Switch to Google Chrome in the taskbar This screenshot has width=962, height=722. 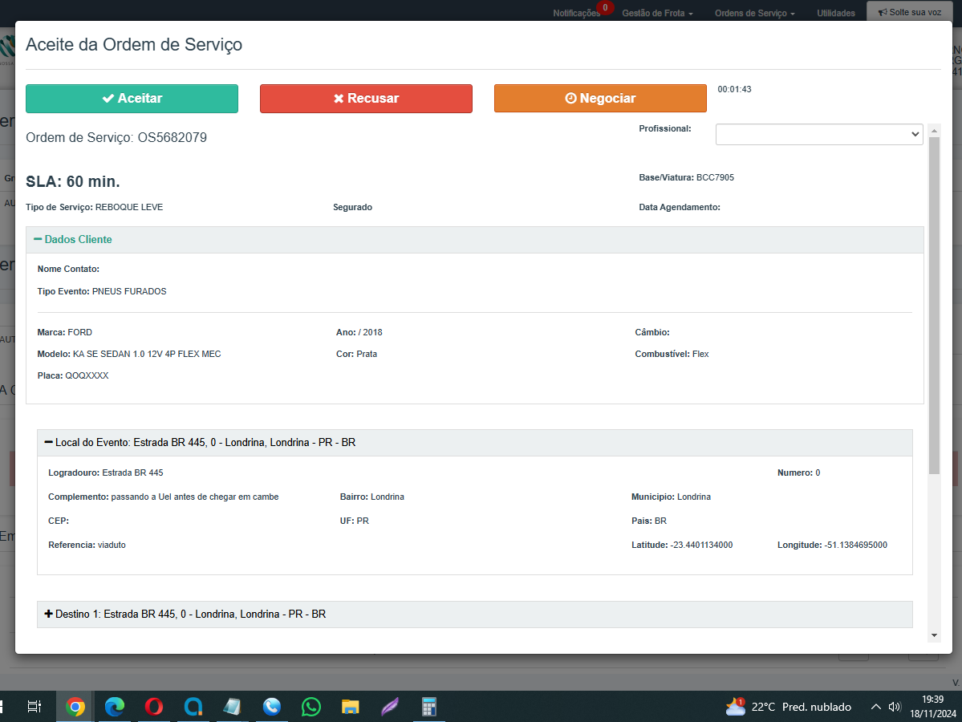(x=75, y=707)
